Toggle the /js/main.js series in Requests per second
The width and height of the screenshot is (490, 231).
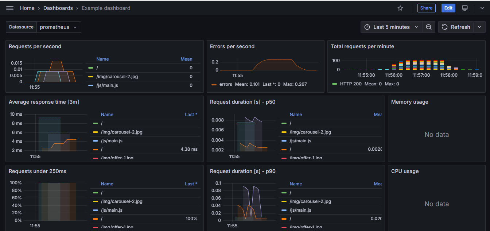click(x=106, y=85)
